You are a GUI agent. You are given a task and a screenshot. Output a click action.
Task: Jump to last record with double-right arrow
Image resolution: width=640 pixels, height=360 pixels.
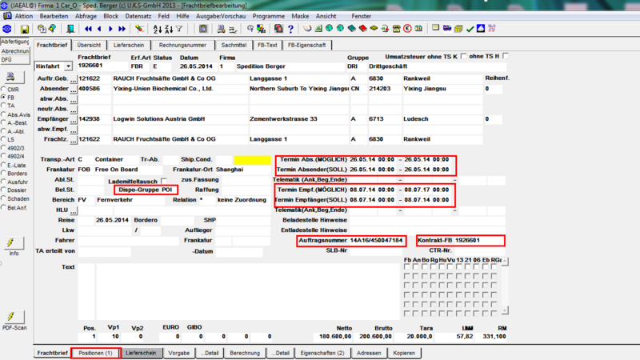point(122,29)
